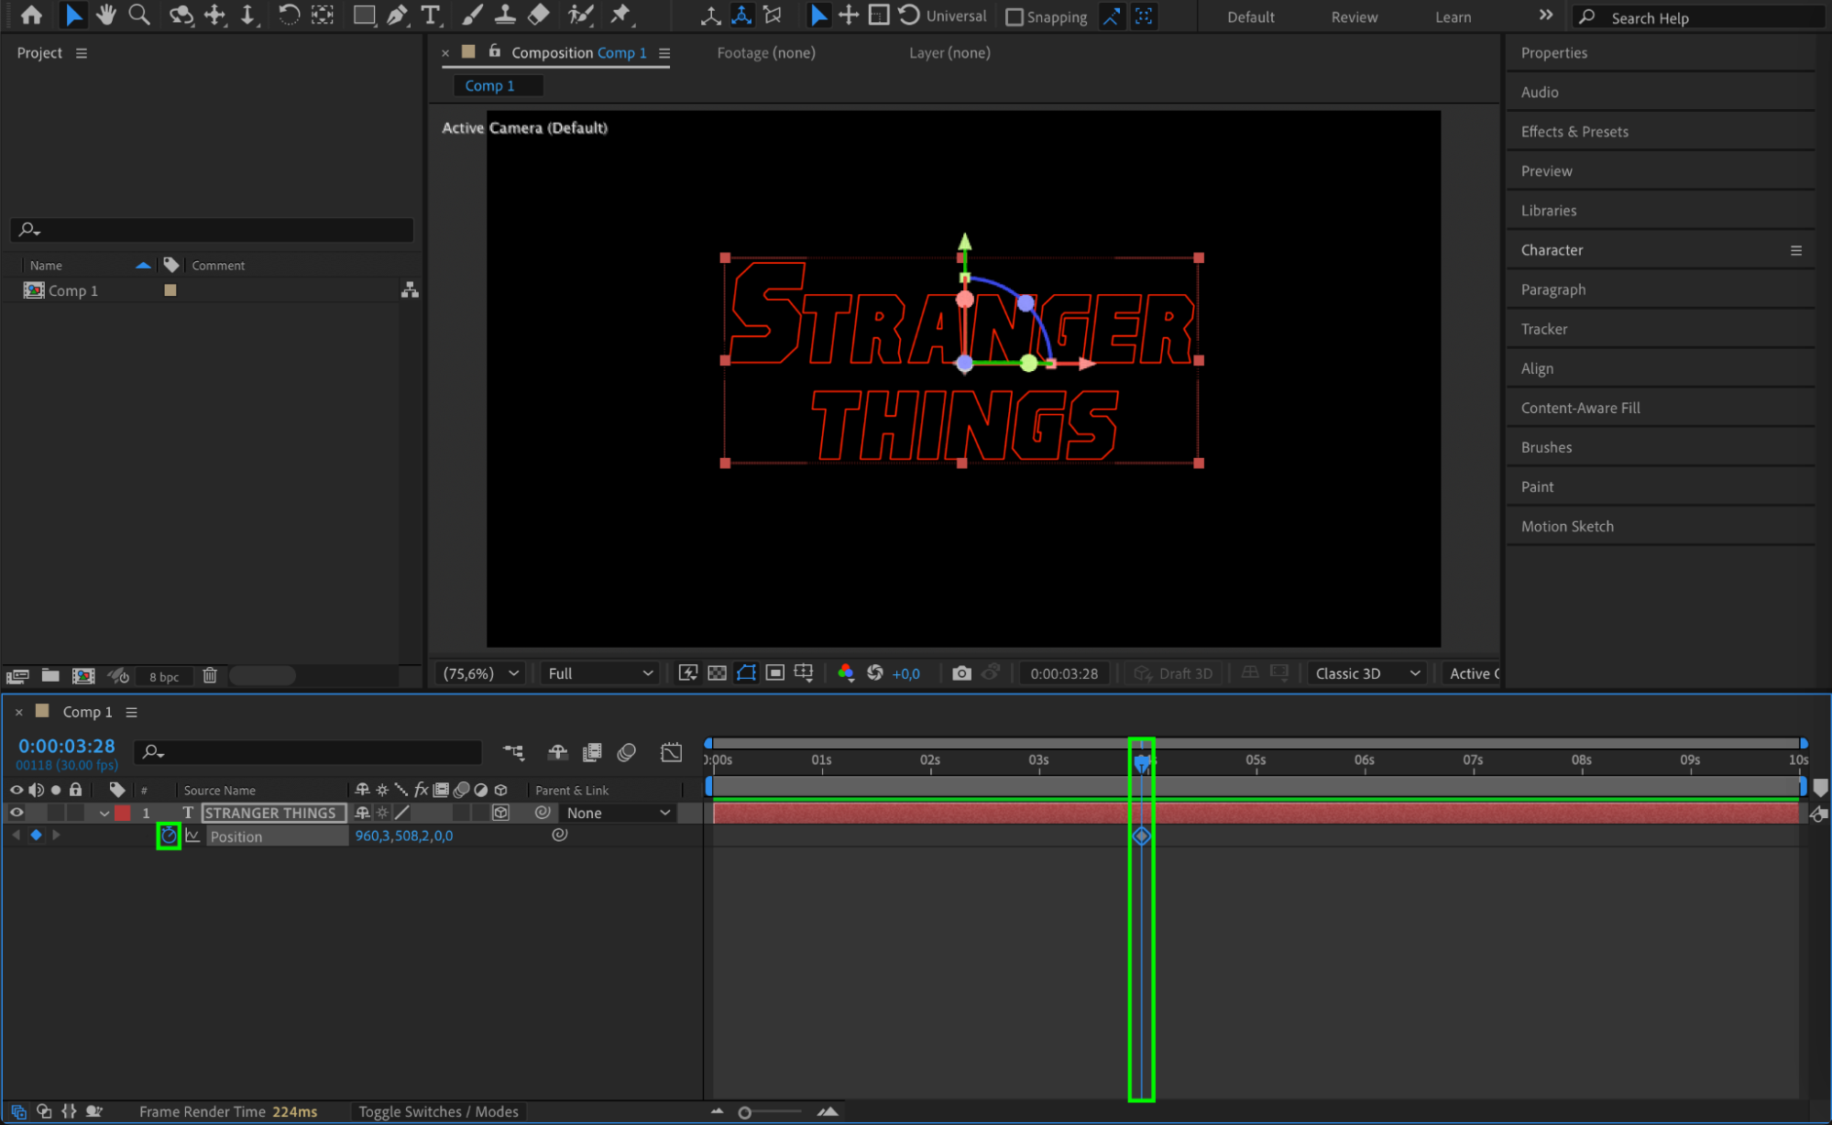The width and height of the screenshot is (1832, 1125).
Task: Select the Rectangle shape tool
Action: coord(364,15)
